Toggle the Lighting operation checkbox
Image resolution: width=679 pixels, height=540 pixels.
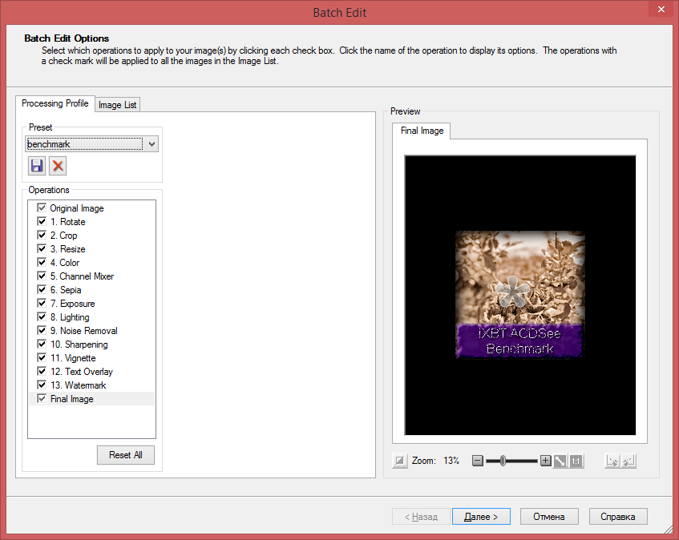(42, 316)
